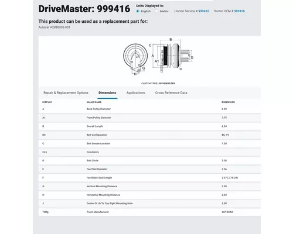Click the 'DISPLAY' column header

[x=47, y=102]
